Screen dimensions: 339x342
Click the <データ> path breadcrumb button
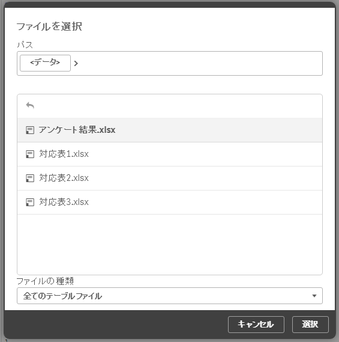coord(45,63)
